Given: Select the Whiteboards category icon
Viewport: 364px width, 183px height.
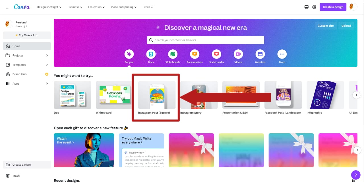Looking at the screenshot, I should tap(173, 54).
